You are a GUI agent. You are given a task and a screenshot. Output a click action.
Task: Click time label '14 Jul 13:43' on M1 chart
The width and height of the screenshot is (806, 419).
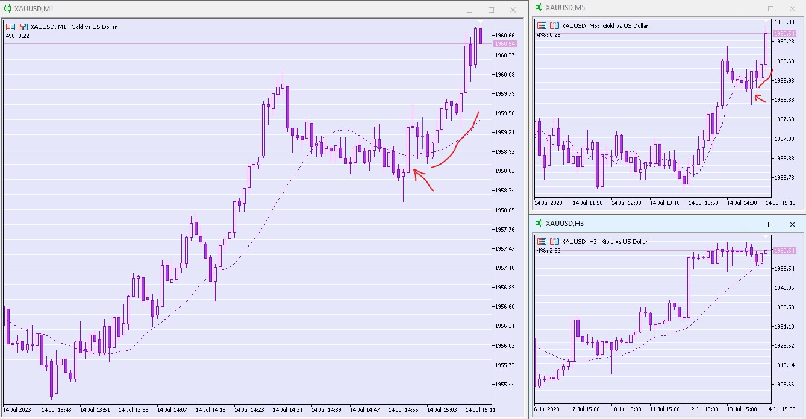pos(56,410)
